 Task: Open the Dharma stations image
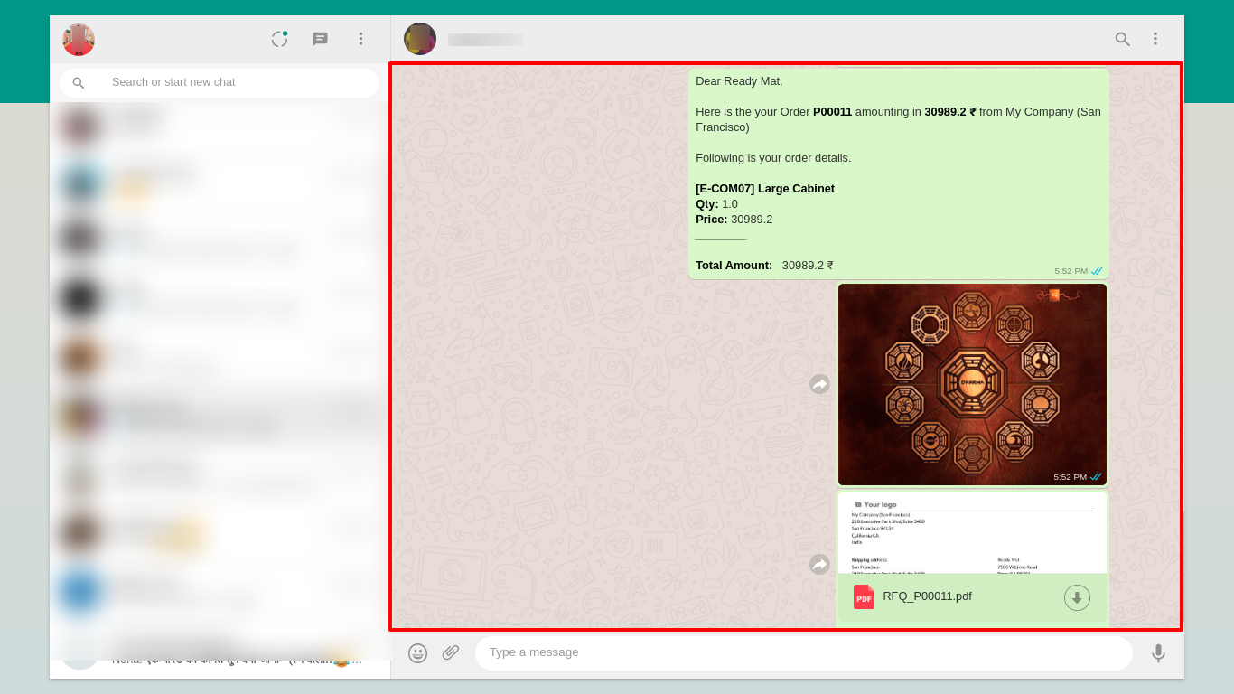point(972,384)
